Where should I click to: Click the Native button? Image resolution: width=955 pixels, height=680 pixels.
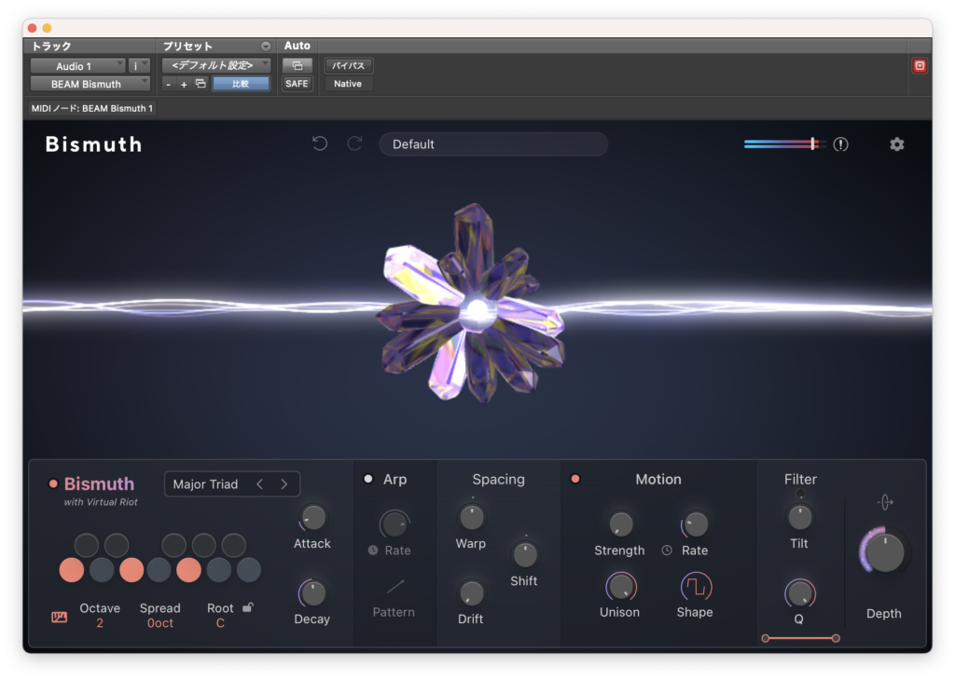click(x=348, y=83)
